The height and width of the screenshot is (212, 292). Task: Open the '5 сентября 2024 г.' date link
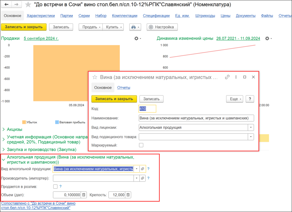pyautogui.click(x=41, y=38)
